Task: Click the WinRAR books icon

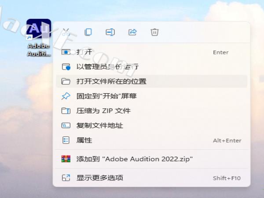Action: pos(66,159)
